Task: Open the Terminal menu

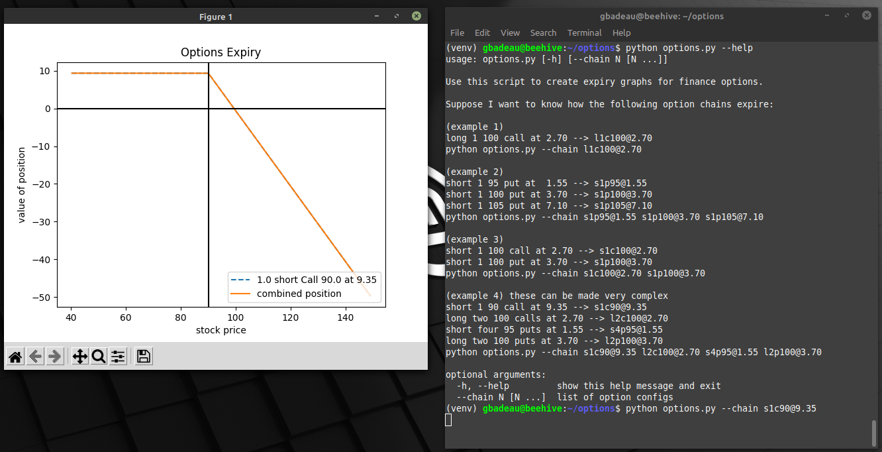Action: pos(585,32)
